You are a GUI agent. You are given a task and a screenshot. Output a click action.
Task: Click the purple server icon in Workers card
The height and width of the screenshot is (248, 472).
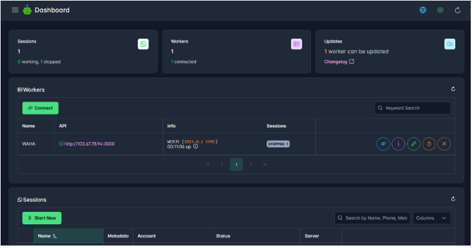(297, 44)
